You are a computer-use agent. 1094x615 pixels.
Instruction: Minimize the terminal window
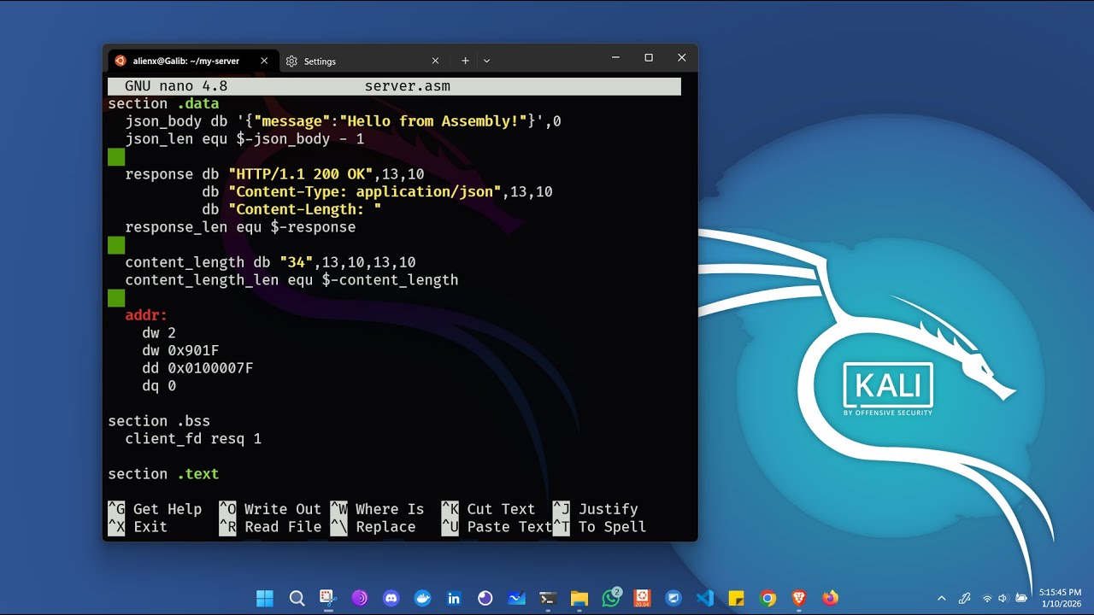click(x=615, y=57)
